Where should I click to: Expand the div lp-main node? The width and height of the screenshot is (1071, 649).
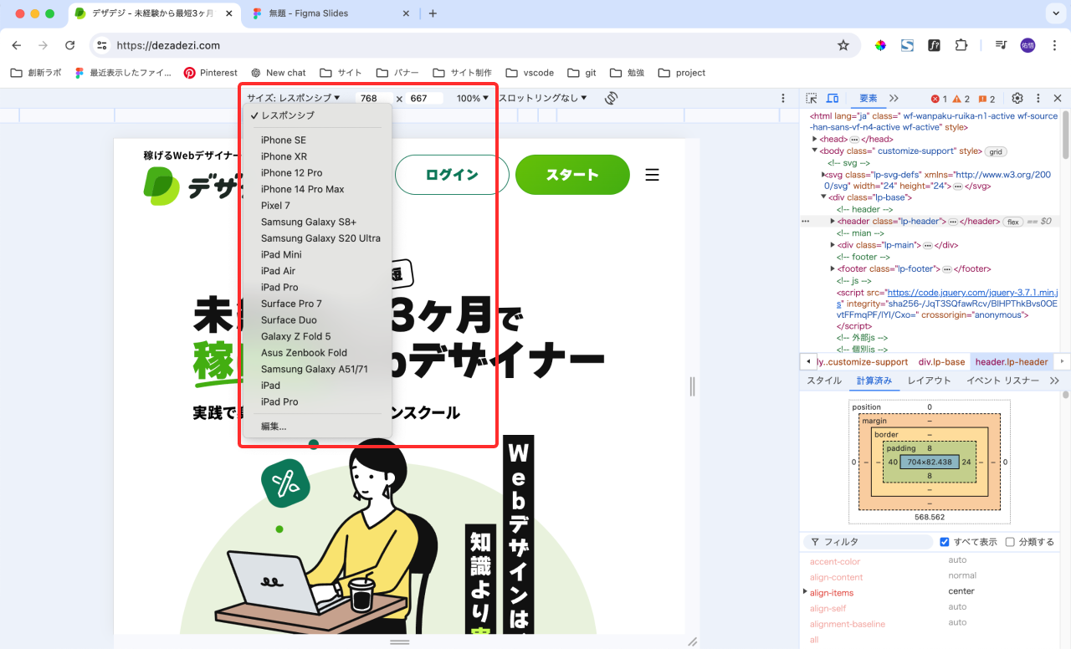(833, 245)
